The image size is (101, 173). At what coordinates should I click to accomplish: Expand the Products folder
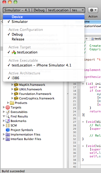(8, 103)
